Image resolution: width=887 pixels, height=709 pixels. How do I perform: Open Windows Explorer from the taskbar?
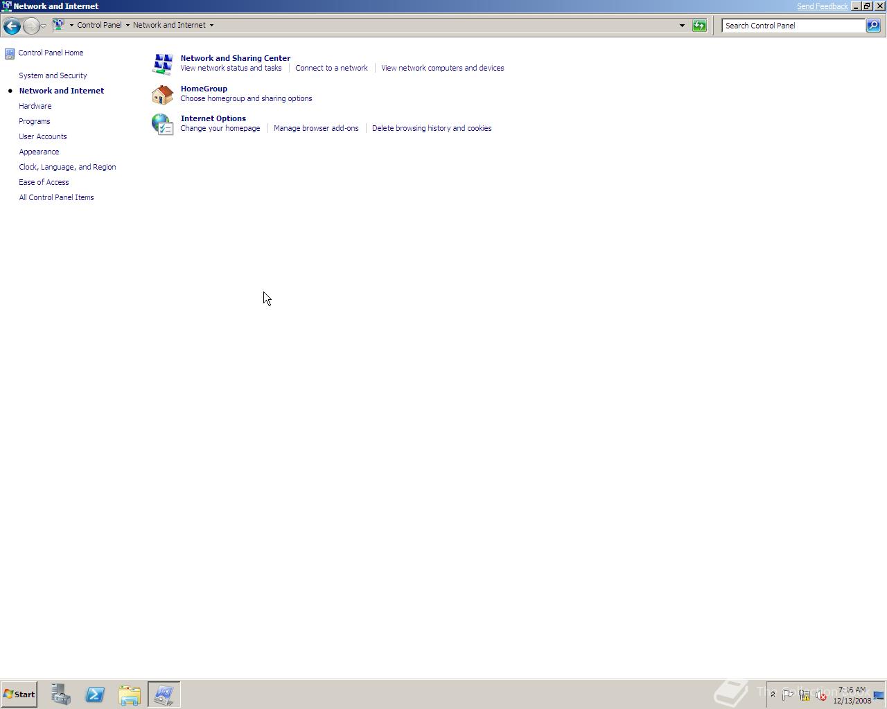tap(130, 694)
